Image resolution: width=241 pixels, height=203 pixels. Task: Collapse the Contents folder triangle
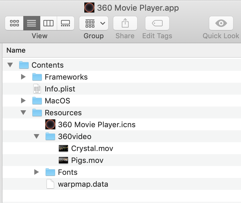pos(10,65)
